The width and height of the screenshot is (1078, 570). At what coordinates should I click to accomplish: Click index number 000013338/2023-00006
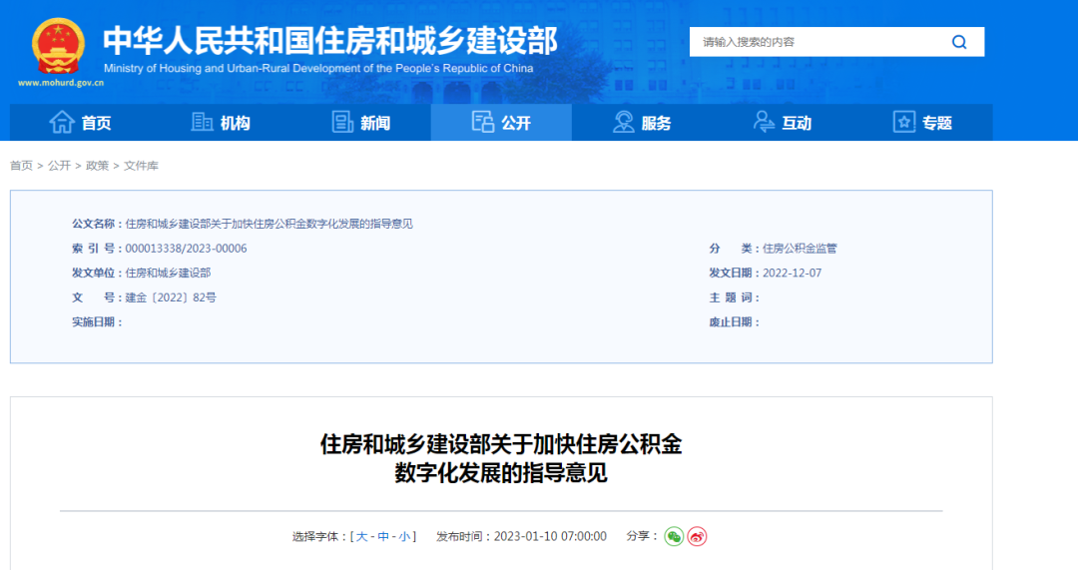click(186, 249)
